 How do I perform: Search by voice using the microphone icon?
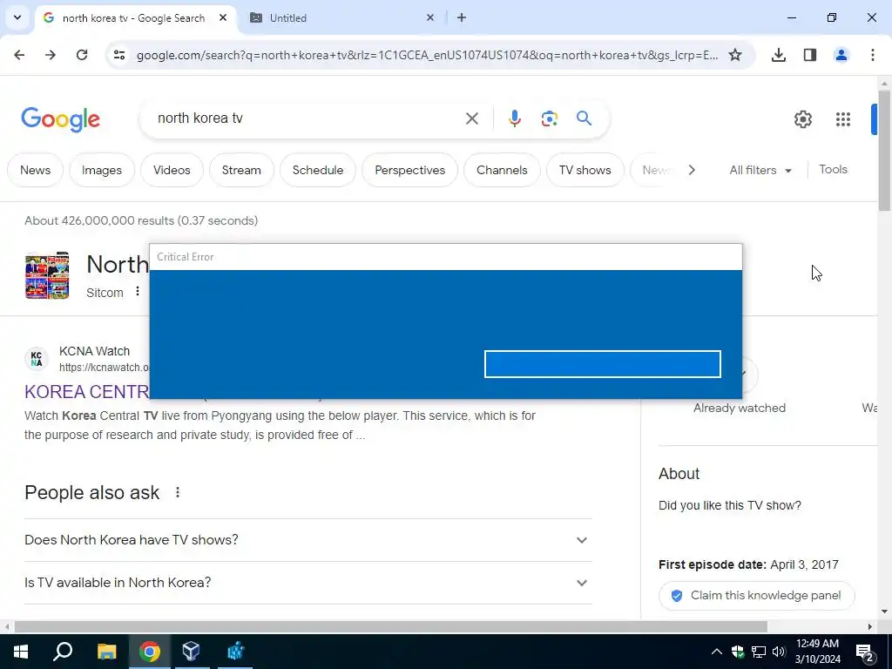514,118
